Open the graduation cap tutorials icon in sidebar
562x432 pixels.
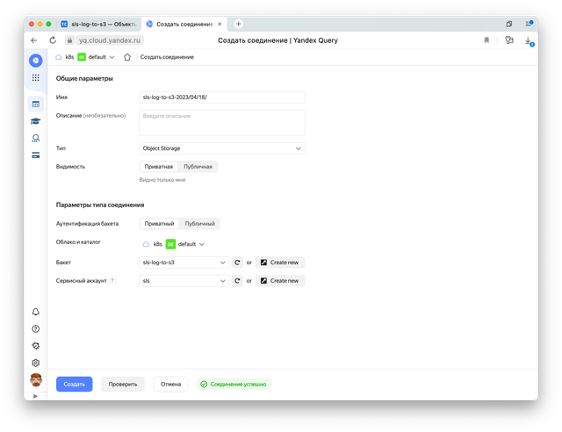(x=35, y=121)
